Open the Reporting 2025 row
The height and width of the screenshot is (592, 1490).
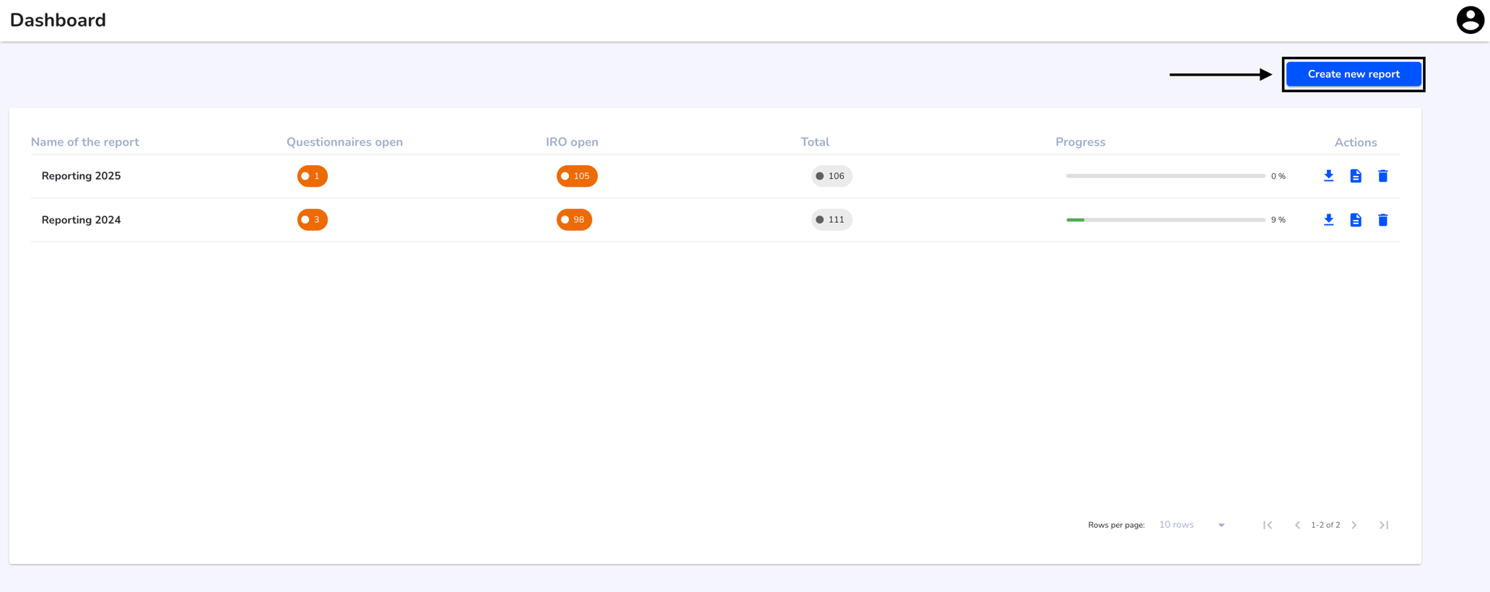coord(715,176)
